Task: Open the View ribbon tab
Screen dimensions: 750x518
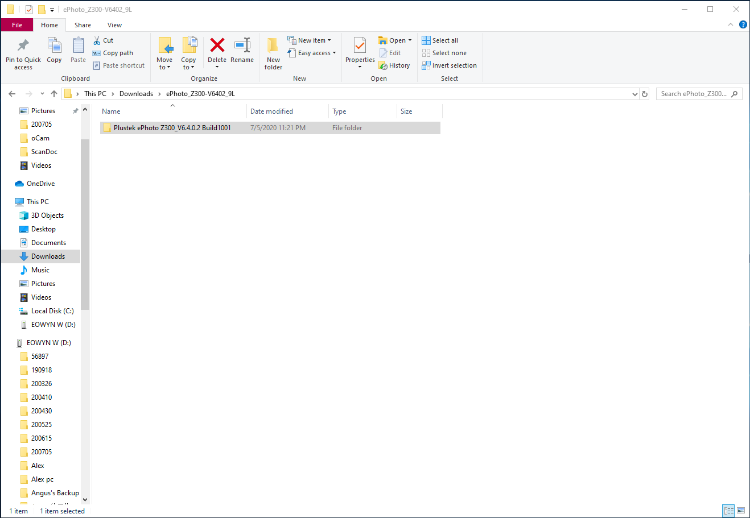Action: (114, 25)
